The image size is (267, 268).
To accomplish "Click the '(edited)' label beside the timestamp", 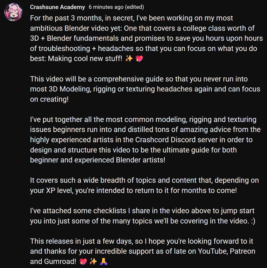I will click(134, 7).
